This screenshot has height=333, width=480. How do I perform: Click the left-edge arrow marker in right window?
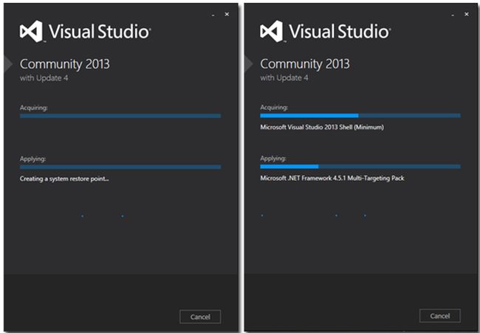[x=248, y=64]
